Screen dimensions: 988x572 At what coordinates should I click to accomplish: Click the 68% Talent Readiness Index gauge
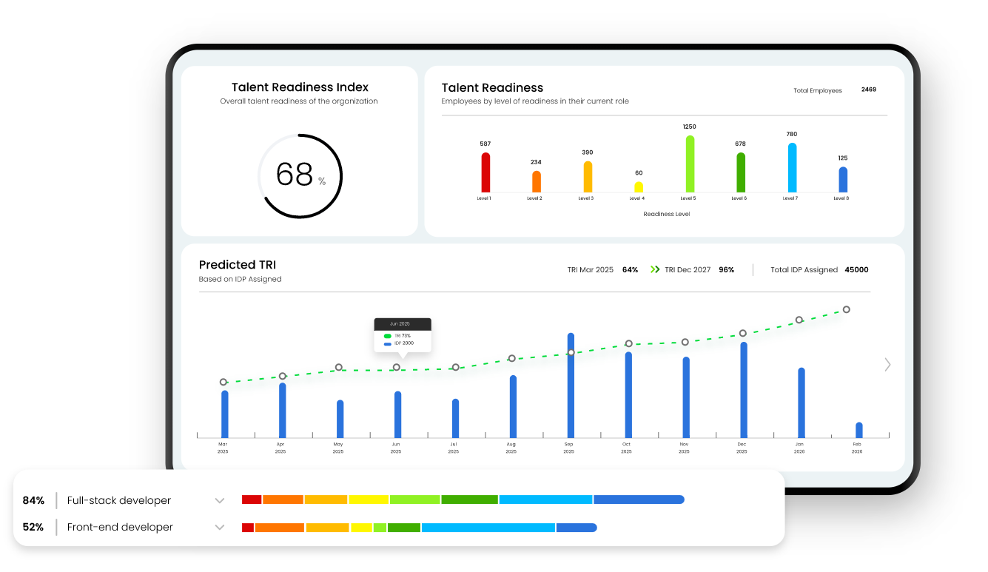coord(300,176)
